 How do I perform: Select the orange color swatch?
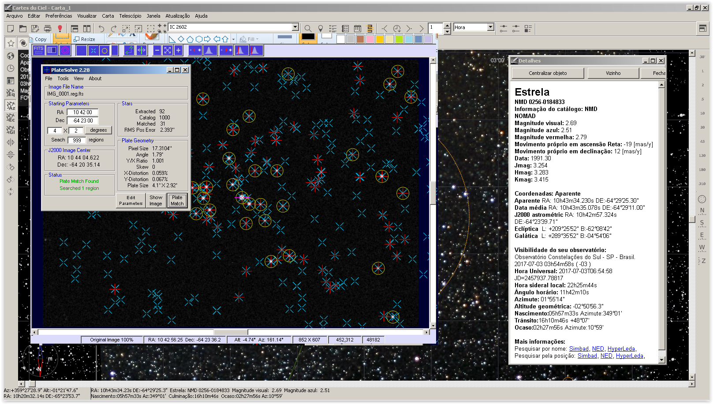(380, 39)
